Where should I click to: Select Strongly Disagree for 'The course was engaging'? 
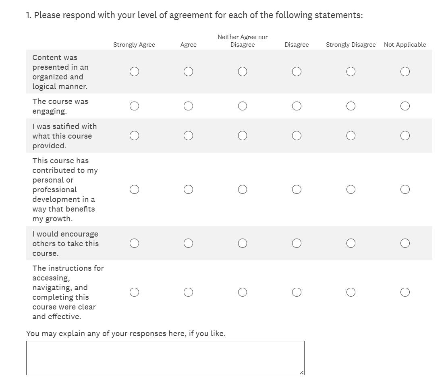[351, 106]
